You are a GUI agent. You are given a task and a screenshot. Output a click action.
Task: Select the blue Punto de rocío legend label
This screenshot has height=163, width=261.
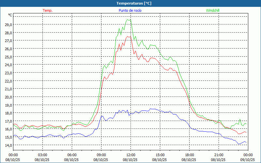[130, 10]
